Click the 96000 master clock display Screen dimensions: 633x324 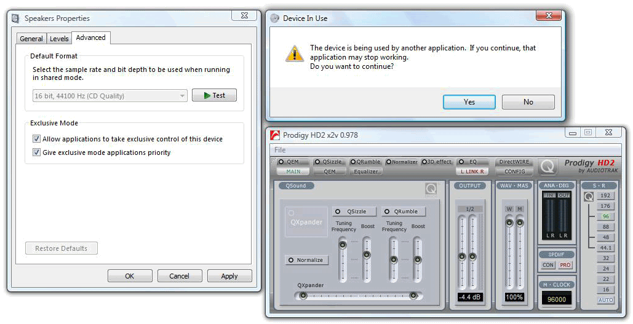(557, 299)
